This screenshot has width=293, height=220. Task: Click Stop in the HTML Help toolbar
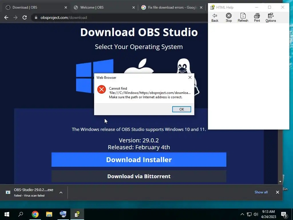pyautogui.click(x=229, y=17)
